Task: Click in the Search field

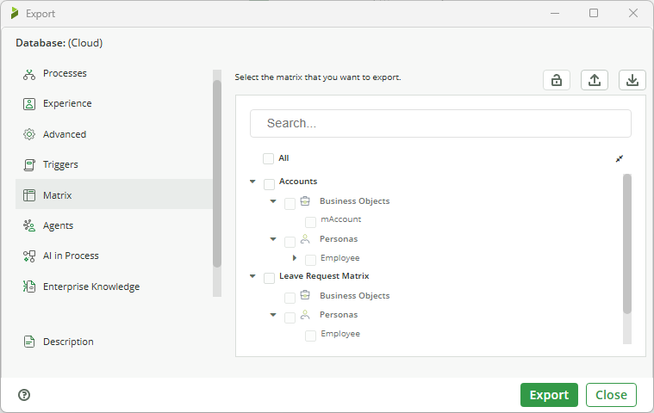Action: (440, 124)
